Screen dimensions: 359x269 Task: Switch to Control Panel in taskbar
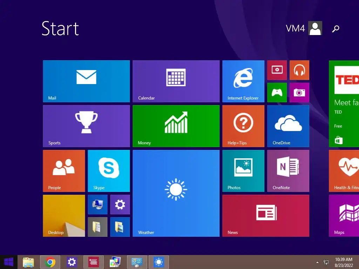coord(137,262)
